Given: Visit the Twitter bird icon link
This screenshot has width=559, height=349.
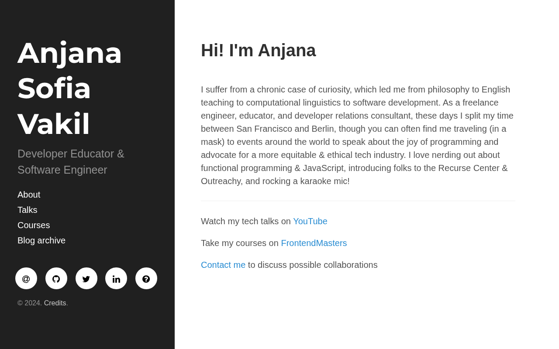Looking at the screenshot, I should coord(86,278).
